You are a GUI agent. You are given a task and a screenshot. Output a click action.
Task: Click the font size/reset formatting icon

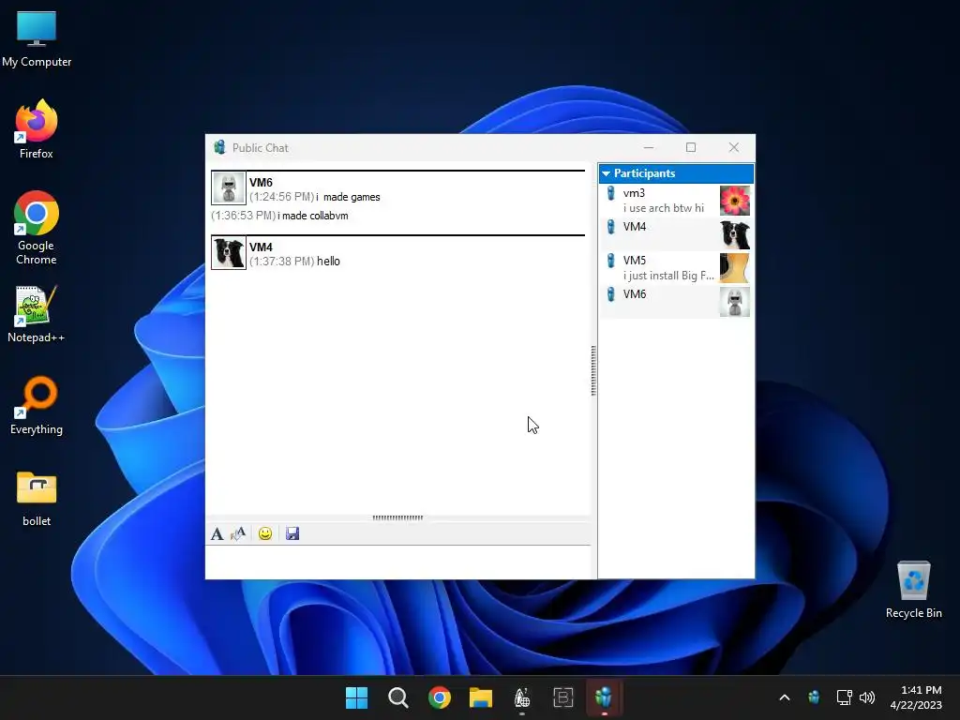tap(238, 533)
